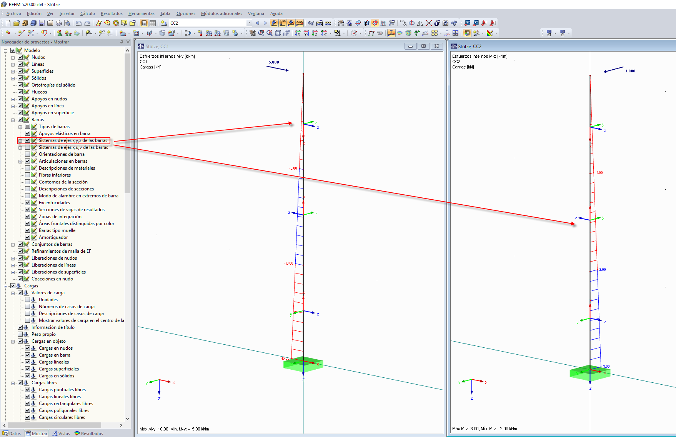Close the project navigator panel
676x437 pixels.
click(x=128, y=42)
